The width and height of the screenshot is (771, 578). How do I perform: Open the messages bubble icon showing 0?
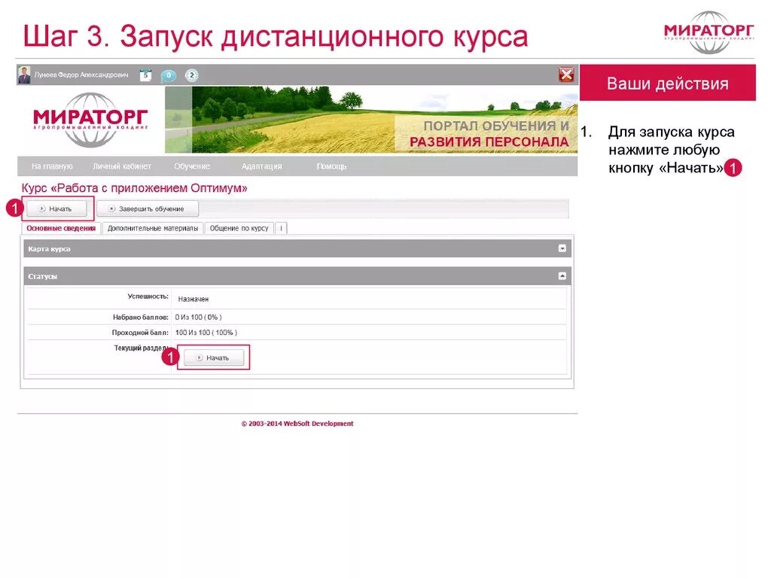(x=168, y=76)
